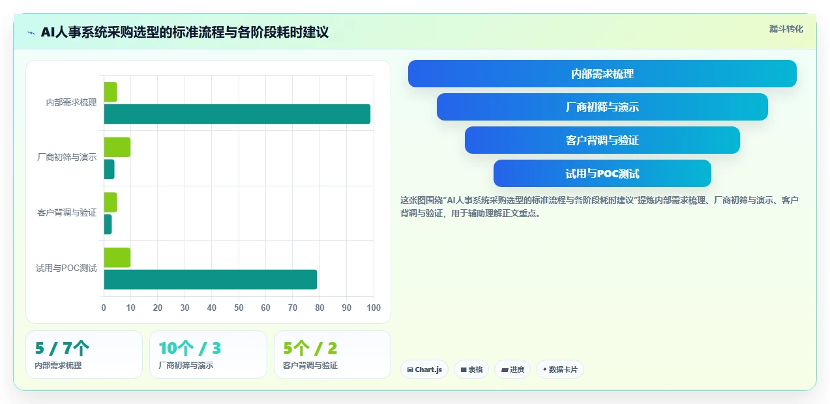Click the dark teal bar for 内部需求梳理
This screenshot has height=404, width=830.
pos(237,114)
